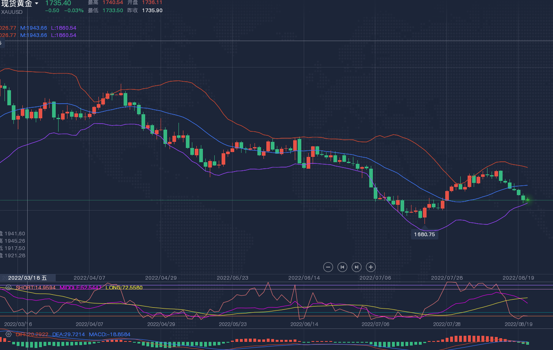The height and width of the screenshot is (350, 553).
Task: Expand the 现货黄金 symbol dropdown arrow
Action: [37, 4]
